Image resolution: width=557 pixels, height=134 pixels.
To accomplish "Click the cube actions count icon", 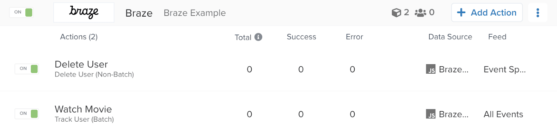I will (396, 13).
